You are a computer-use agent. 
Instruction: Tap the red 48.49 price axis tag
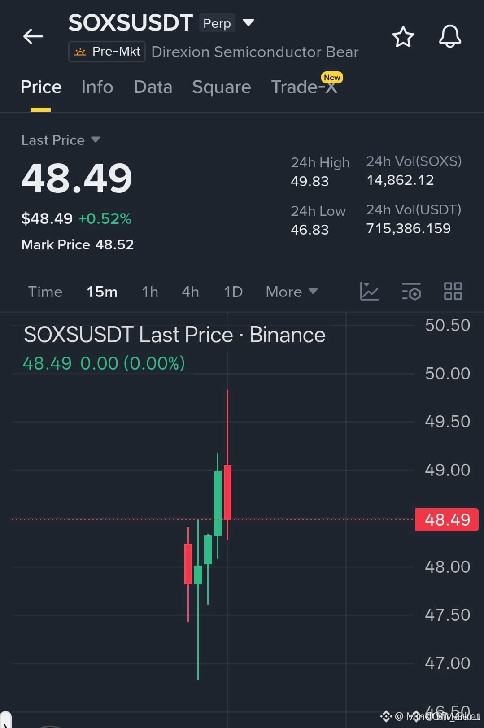pos(447,519)
